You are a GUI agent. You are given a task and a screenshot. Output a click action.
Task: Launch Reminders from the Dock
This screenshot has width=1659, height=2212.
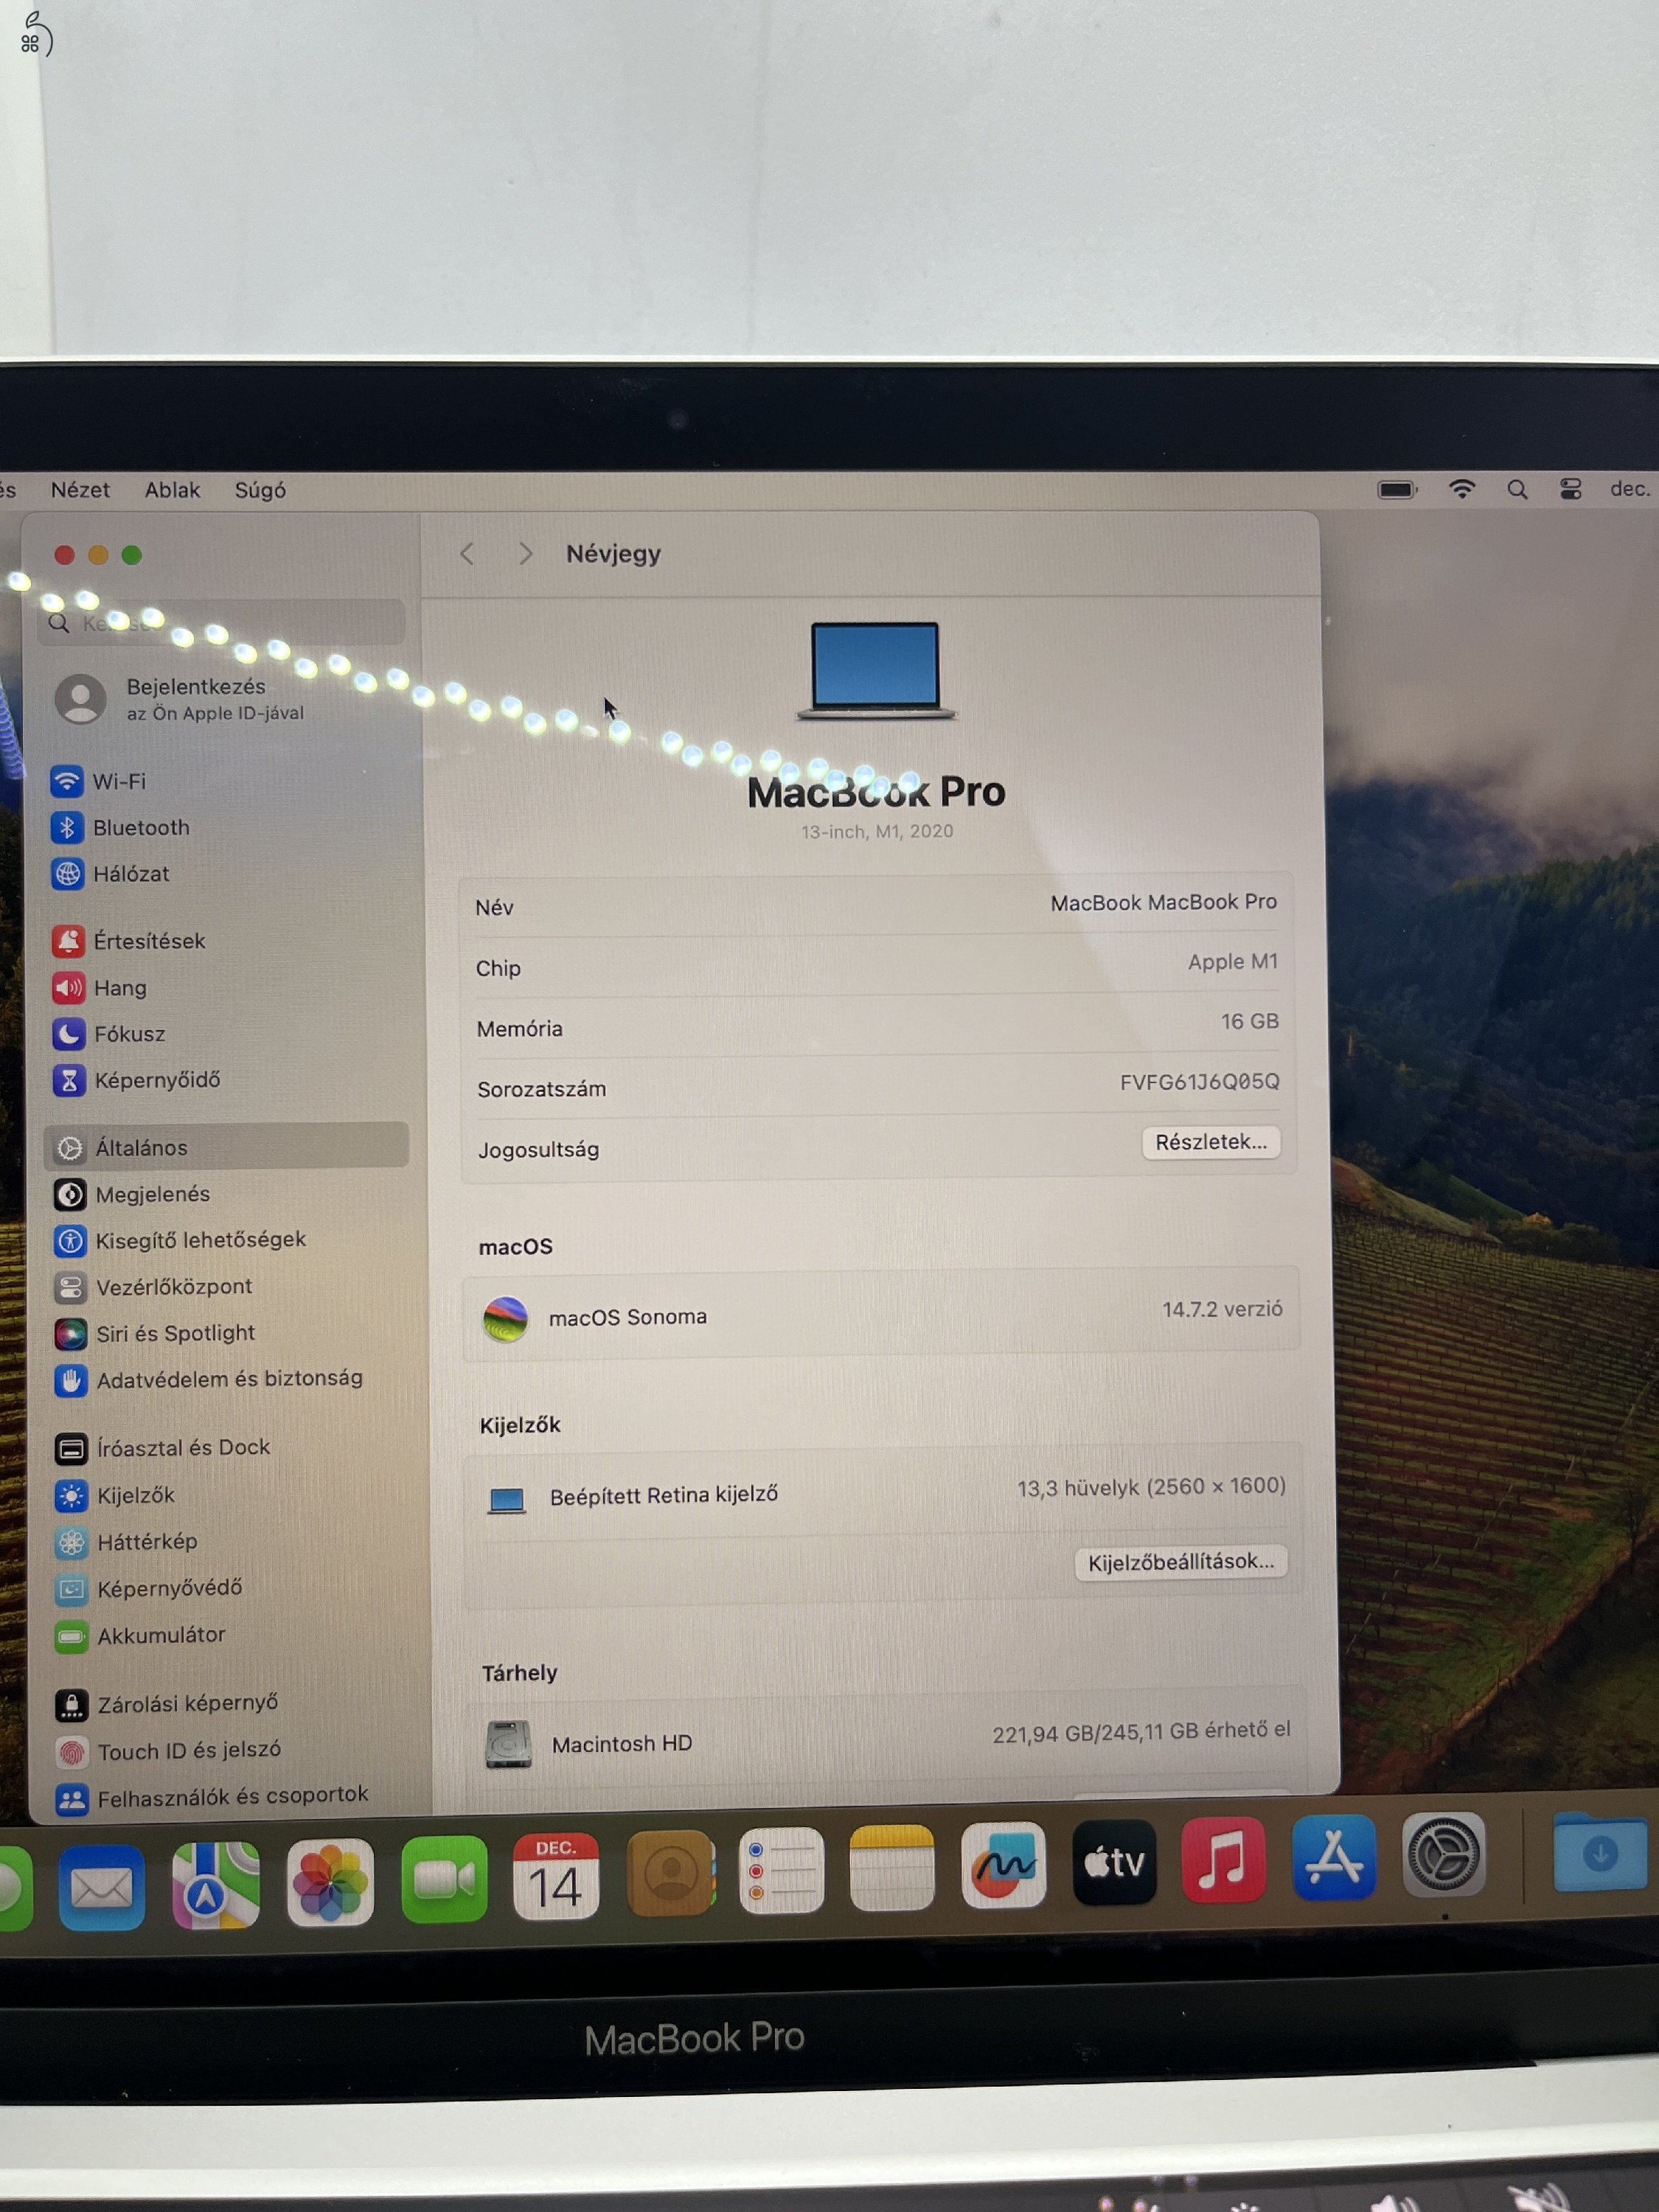pyautogui.click(x=781, y=1869)
